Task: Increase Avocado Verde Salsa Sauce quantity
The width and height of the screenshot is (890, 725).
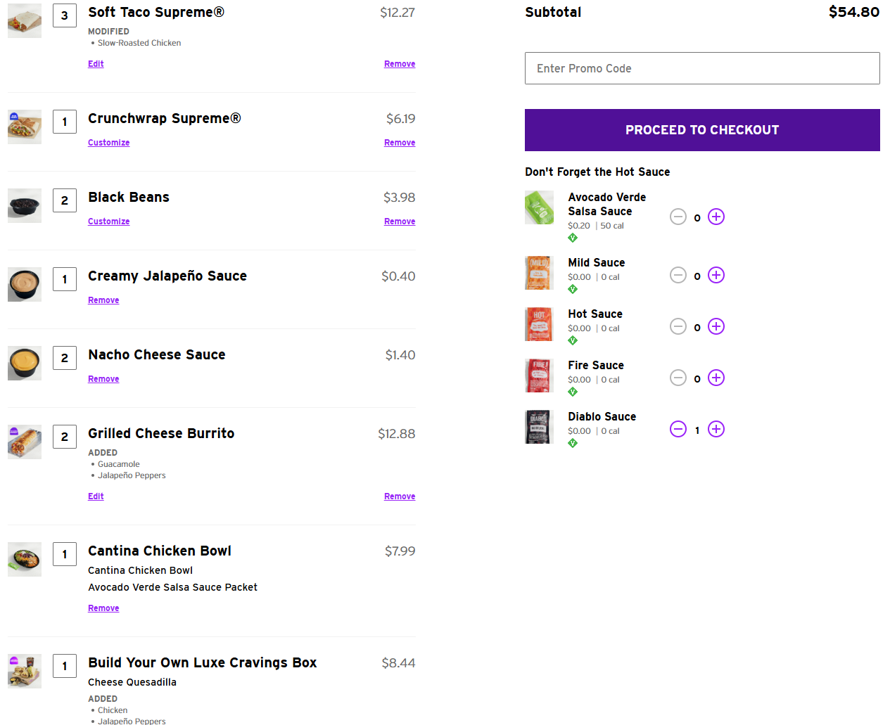Action: (716, 217)
